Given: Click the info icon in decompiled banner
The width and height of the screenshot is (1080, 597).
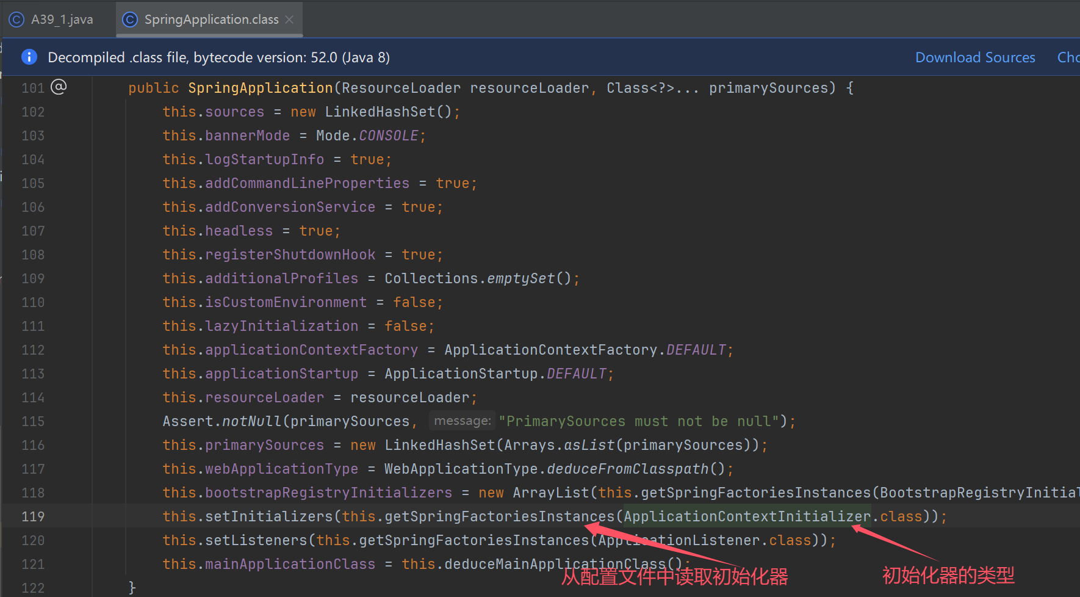Looking at the screenshot, I should [x=29, y=57].
